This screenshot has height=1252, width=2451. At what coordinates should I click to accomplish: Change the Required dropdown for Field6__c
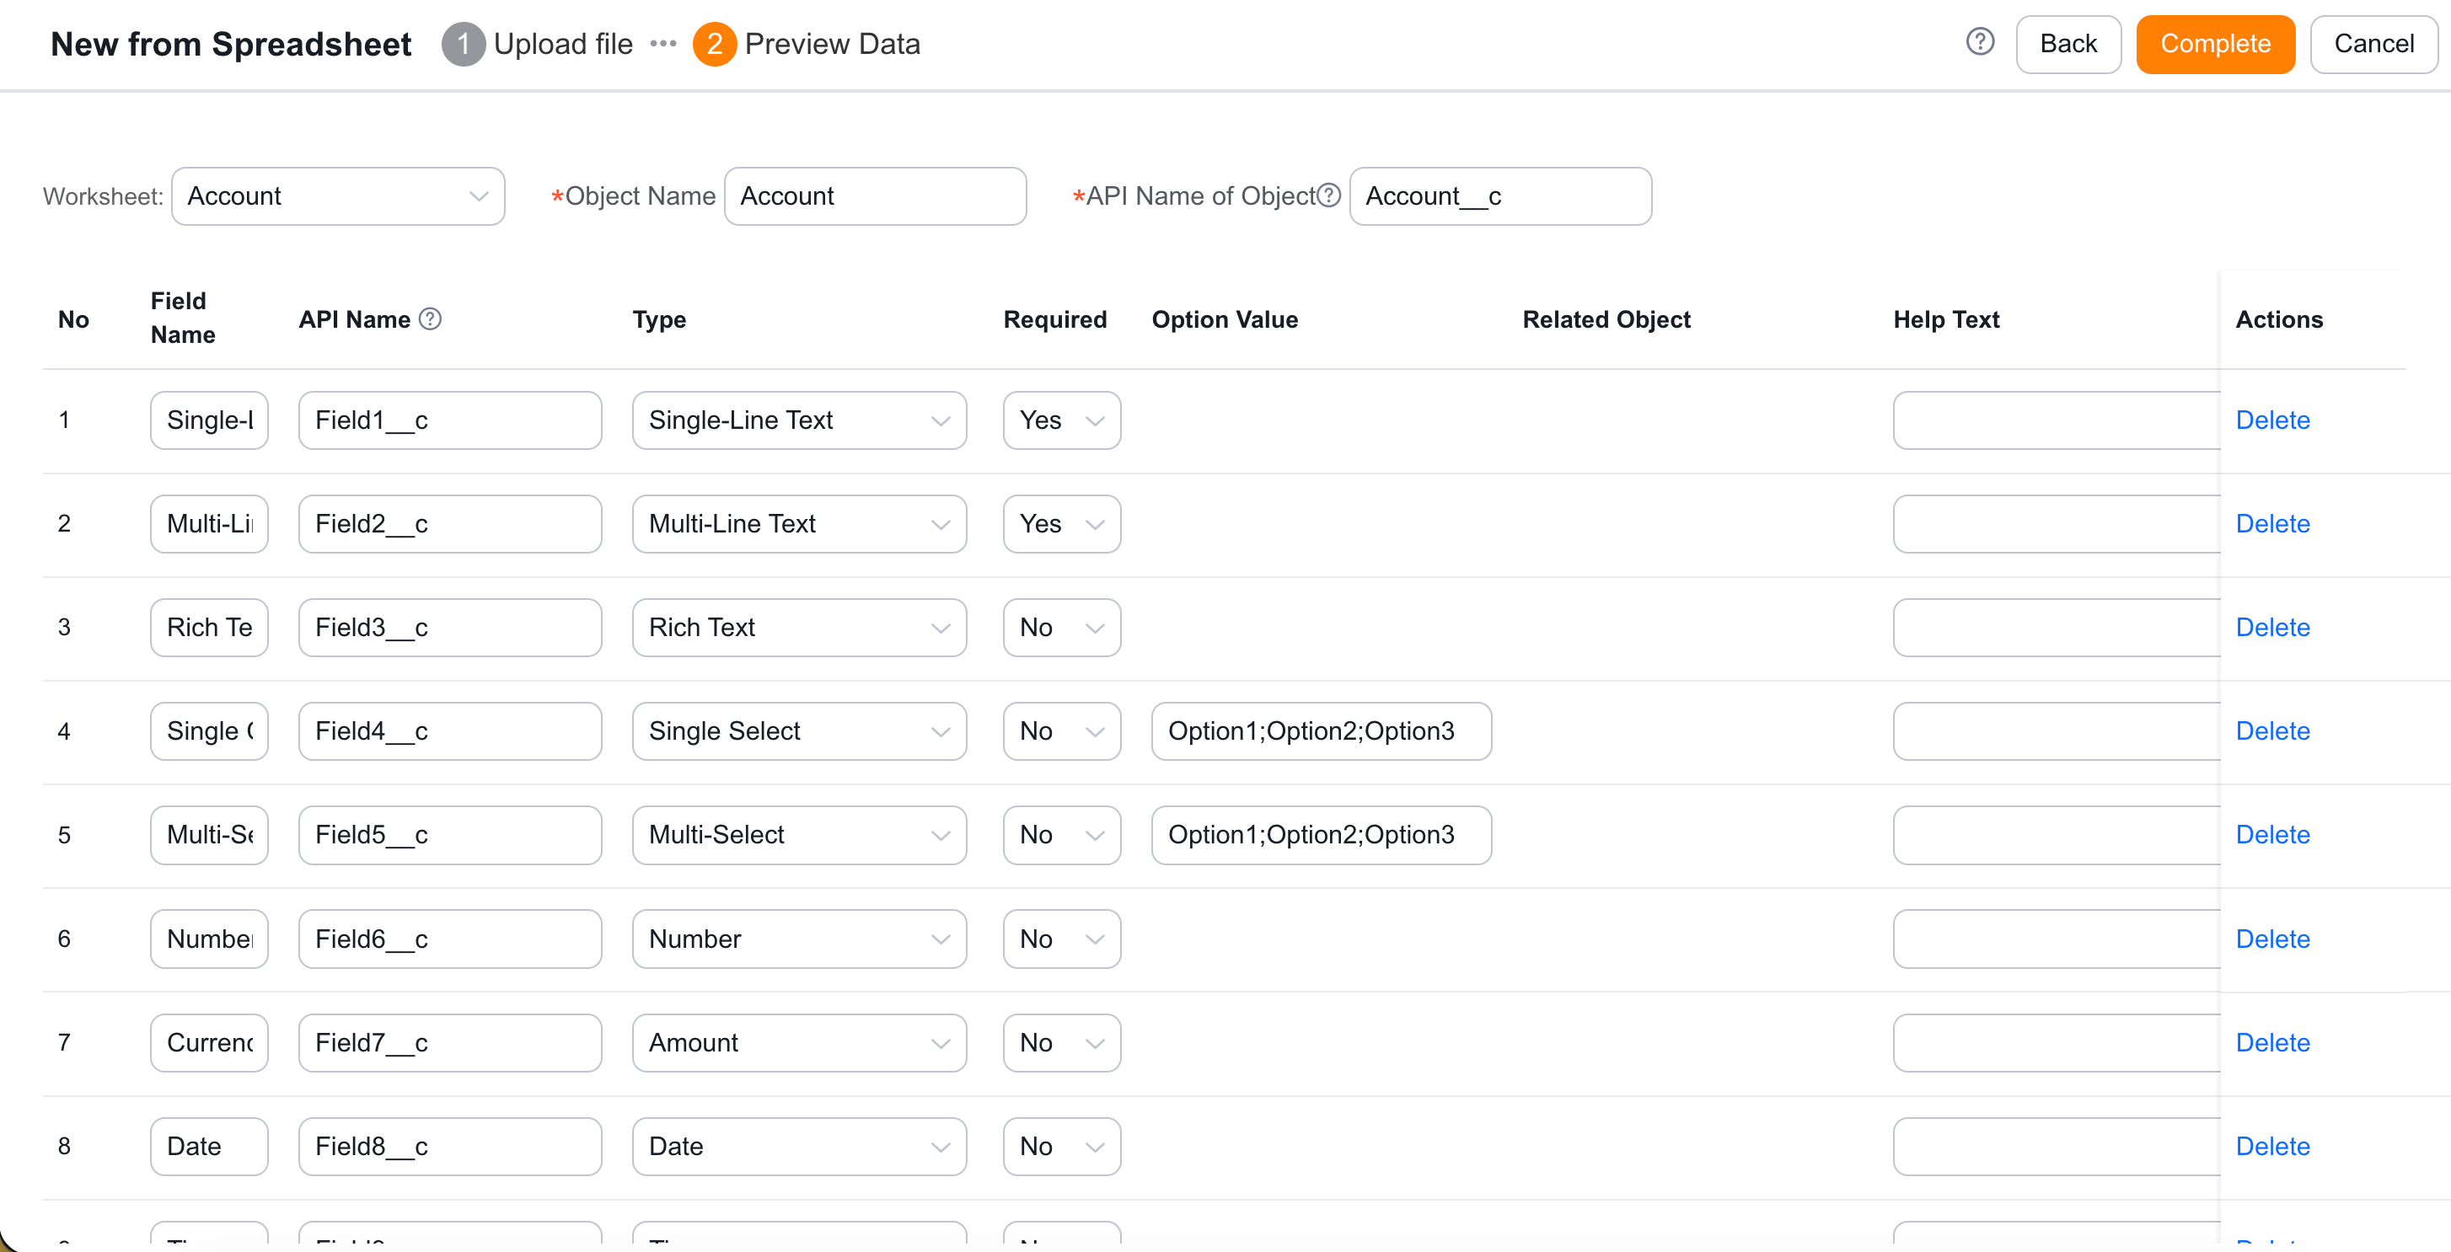[x=1062, y=939]
